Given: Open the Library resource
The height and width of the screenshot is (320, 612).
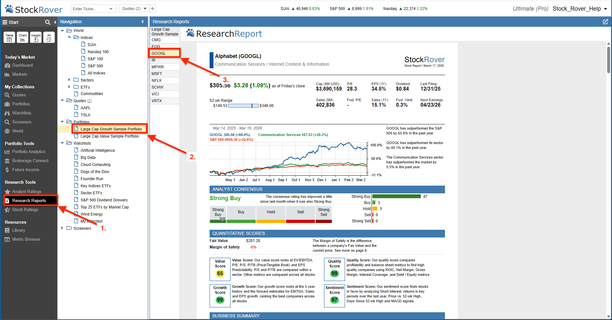Looking at the screenshot, I should point(18,230).
